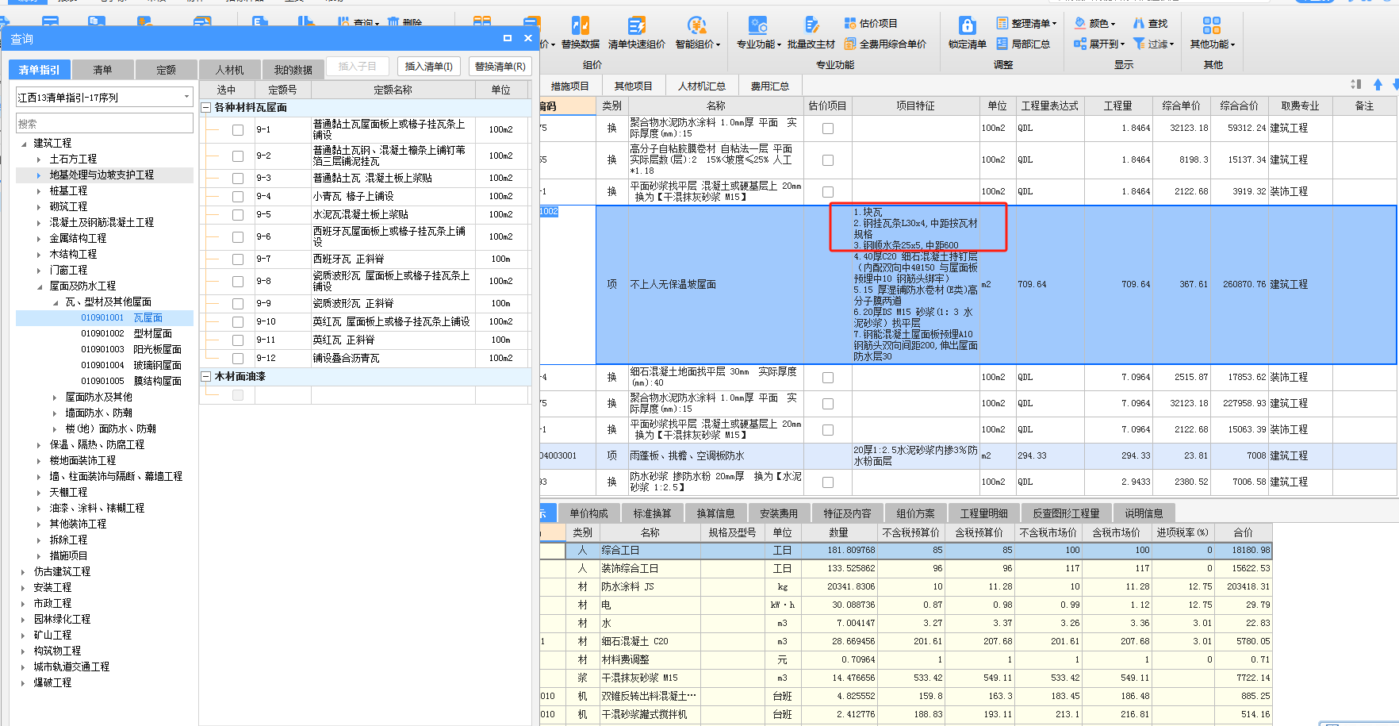Click the 插入子目 button

point(357,67)
